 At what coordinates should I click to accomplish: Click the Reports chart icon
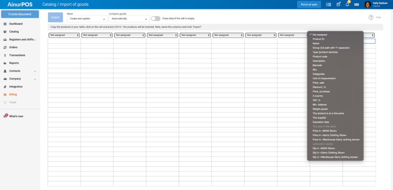coord(5,63)
